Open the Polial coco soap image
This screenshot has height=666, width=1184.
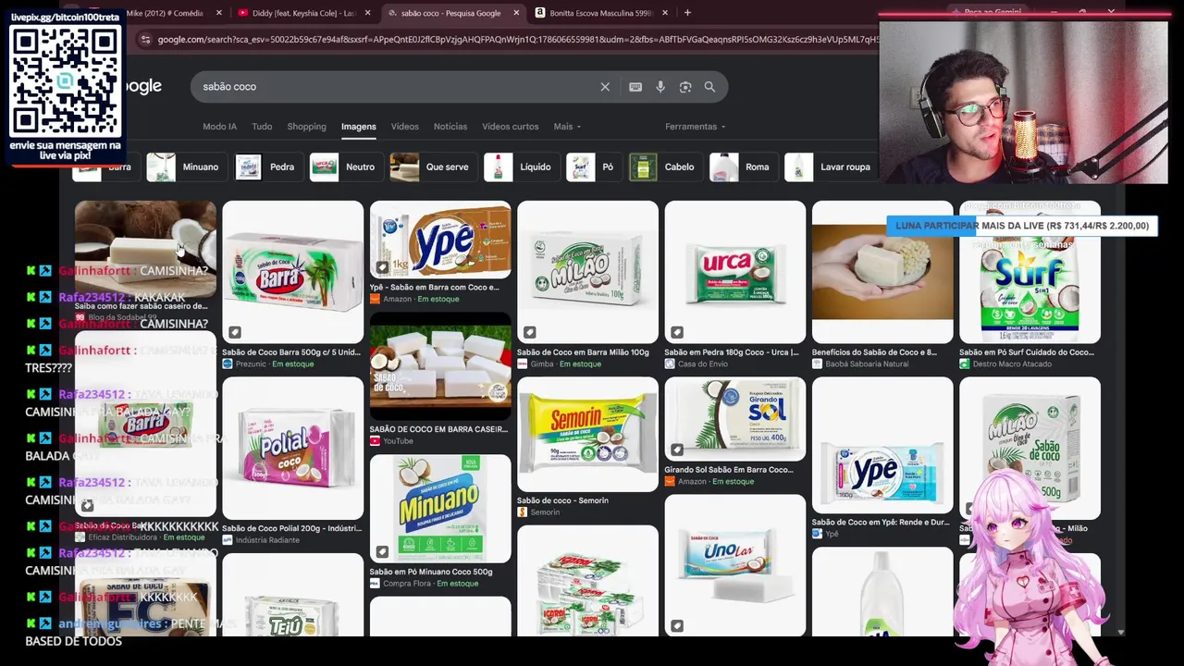tap(293, 448)
